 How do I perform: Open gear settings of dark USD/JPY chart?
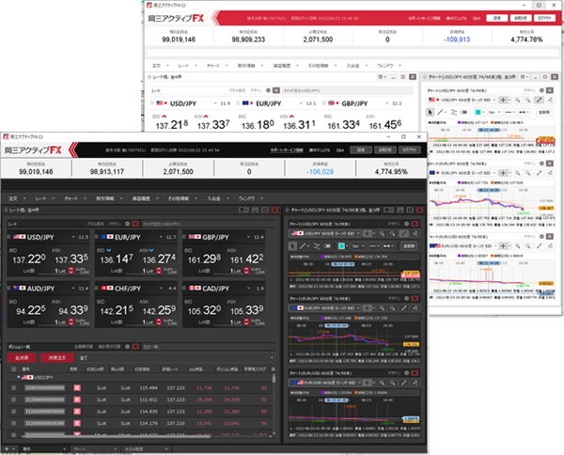(x=406, y=224)
